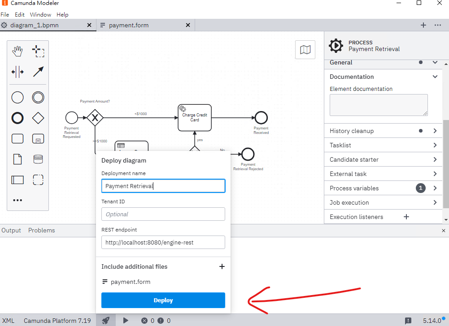The width and height of the screenshot is (449, 326).
Task: Click the payment.form additional file entry
Action: [x=126, y=282]
